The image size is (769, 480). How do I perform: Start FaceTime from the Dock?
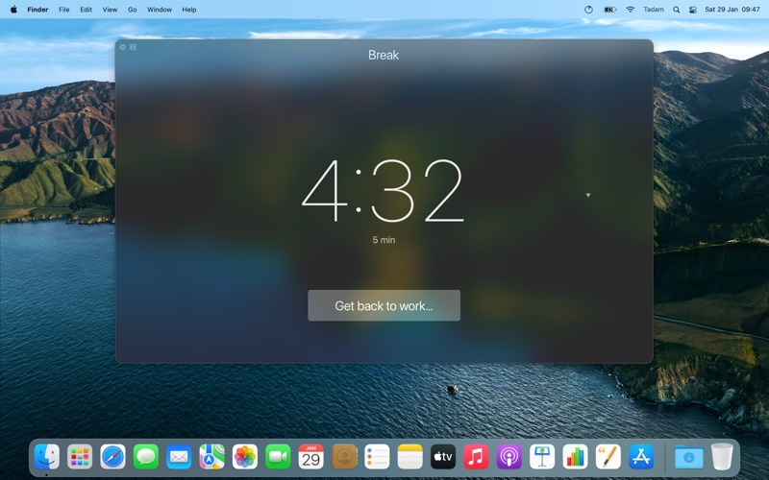278,457
